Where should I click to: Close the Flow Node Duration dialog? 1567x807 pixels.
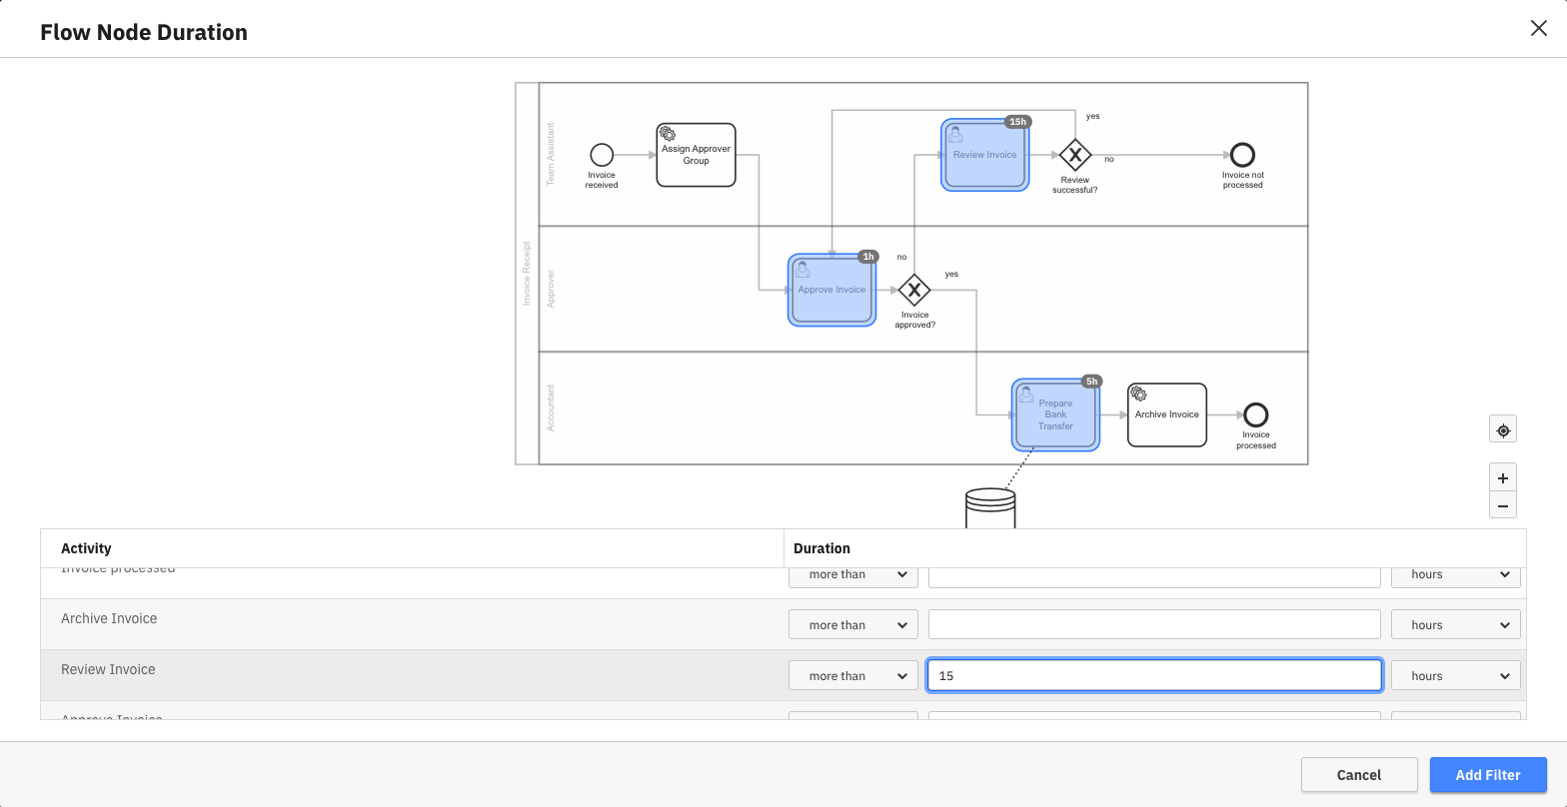[x=1539, y=28]
